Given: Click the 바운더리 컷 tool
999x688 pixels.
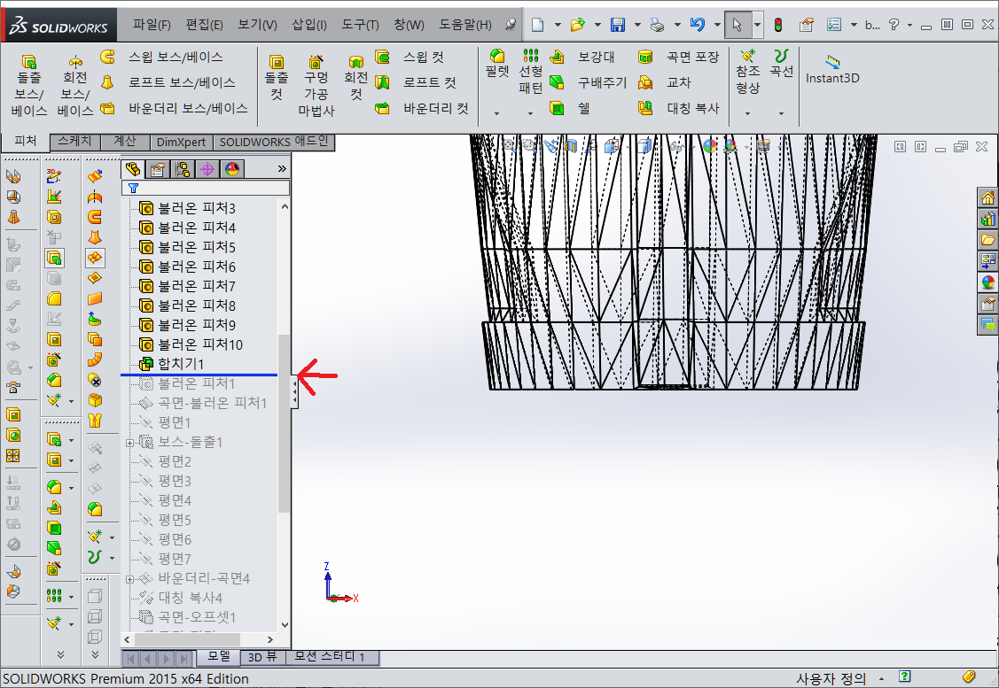Looking at the screenshot, I should [x=422, y=108].
